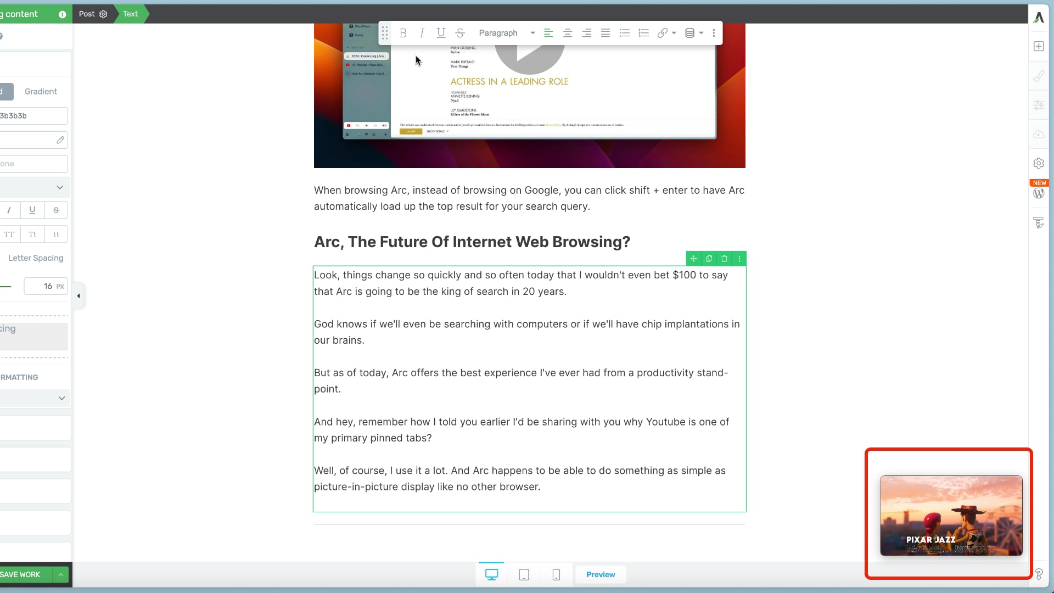Apply italic from the floating toolbar

pyautogui.click(x=422, y=33)
